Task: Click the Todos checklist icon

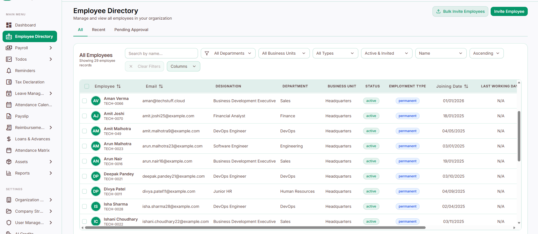Action: click(9, 59)
